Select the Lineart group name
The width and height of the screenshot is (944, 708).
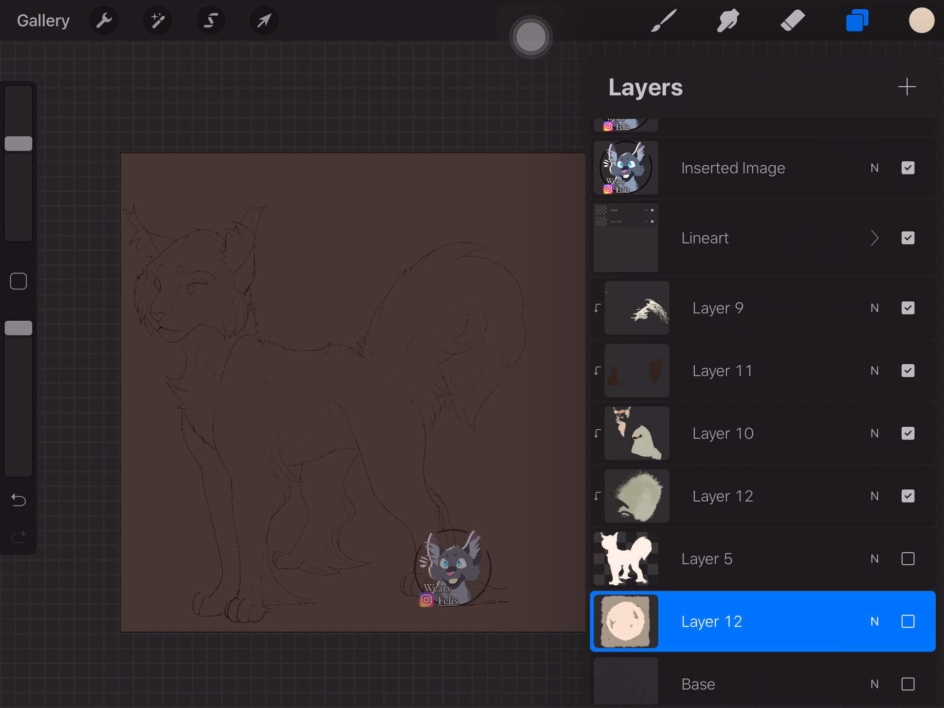705,238
